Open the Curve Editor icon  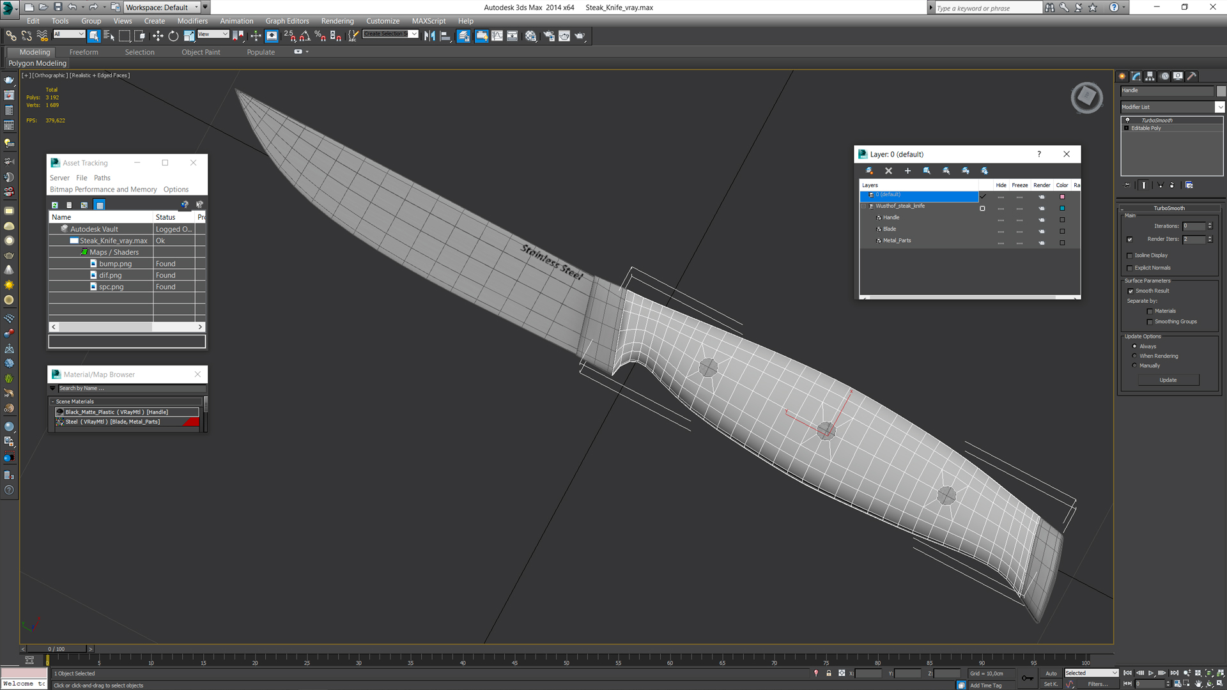(x=497, y=36)
